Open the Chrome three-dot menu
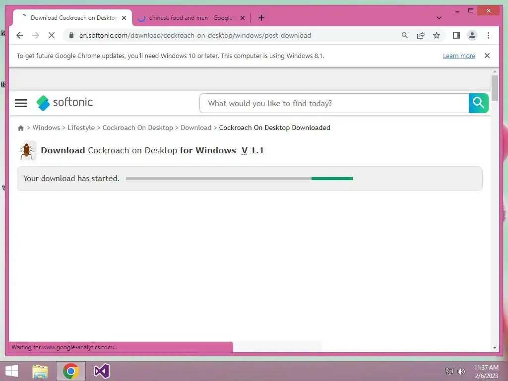The image size is (508, 381). coord(488,35)
